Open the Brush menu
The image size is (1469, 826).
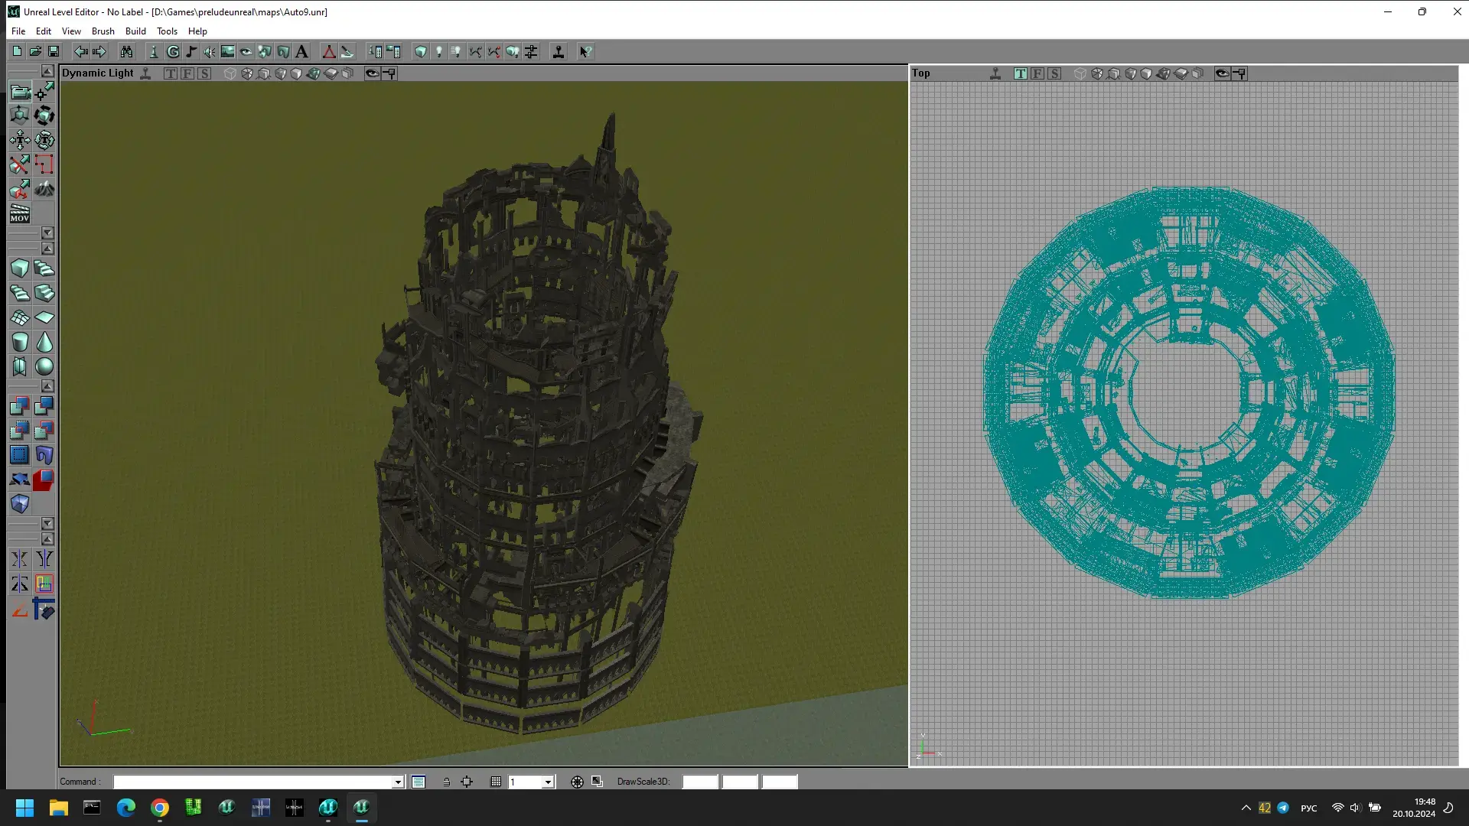pyautogui.click(x=103, y=31)
